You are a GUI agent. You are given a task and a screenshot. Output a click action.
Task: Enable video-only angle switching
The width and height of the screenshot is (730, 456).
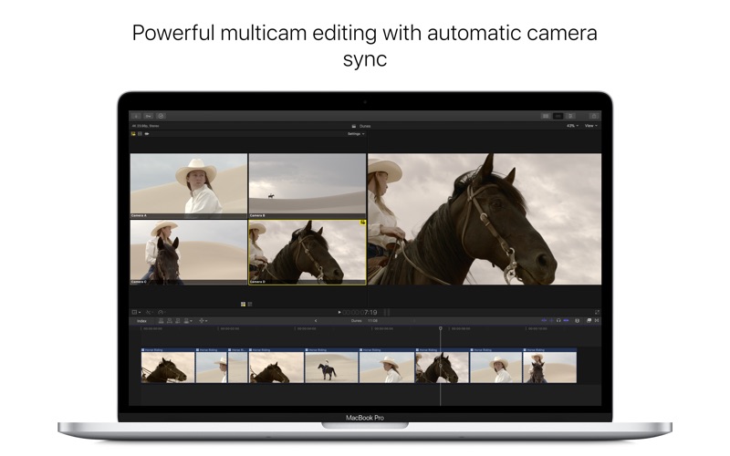tap(140, 134)
